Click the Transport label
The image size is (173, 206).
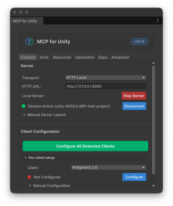coord(31,78)
